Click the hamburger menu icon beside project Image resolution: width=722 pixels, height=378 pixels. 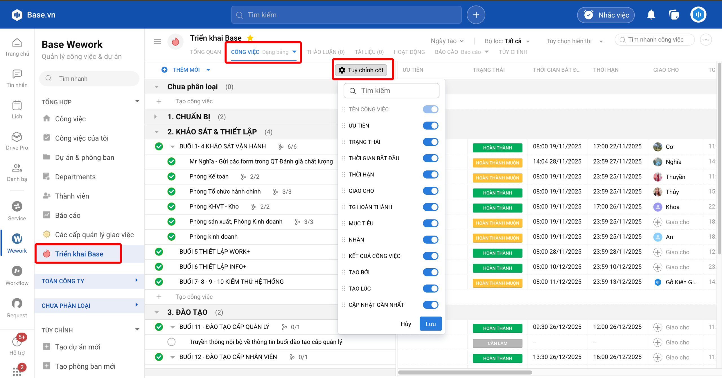[x=157, y=41]
